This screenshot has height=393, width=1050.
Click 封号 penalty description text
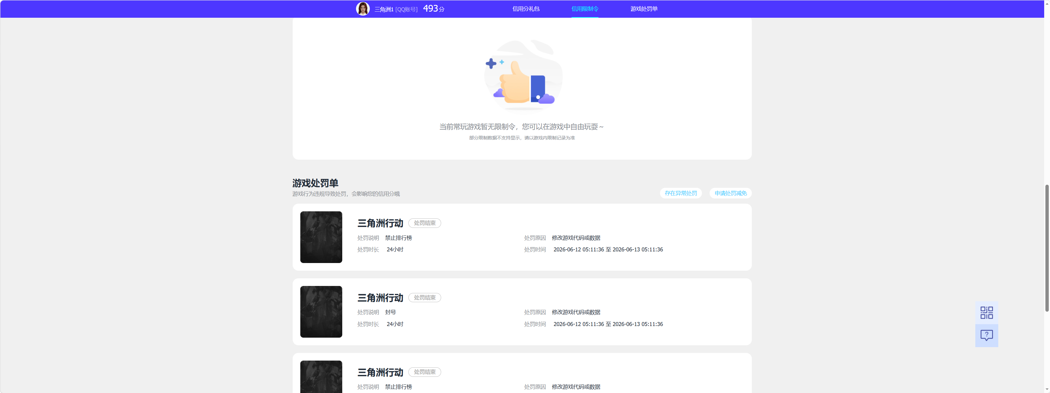point(390,312)
